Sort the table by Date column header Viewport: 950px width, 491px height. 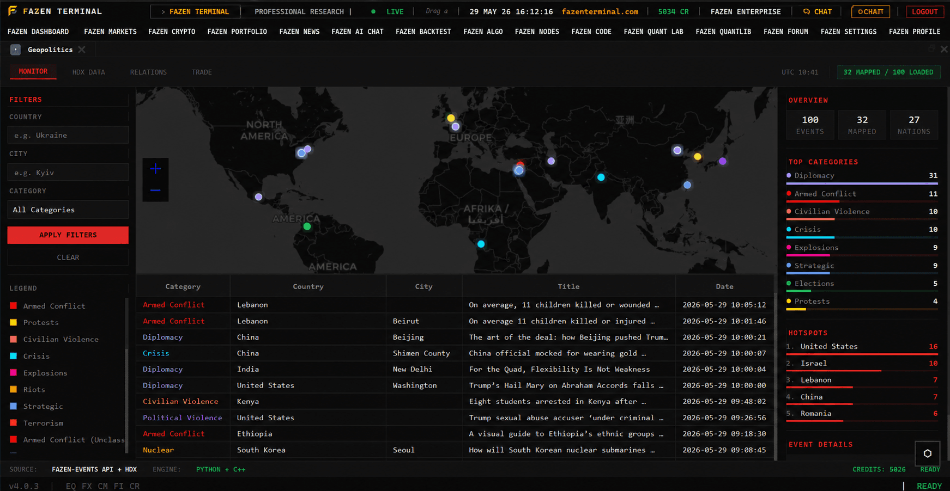[x=724, y=286]
